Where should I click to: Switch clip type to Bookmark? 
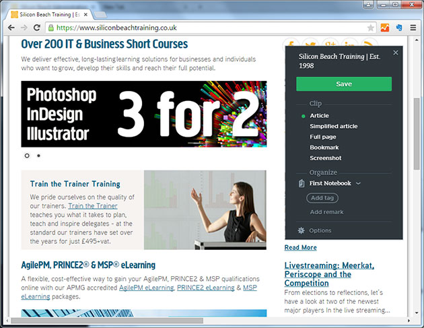pos(324,147)
